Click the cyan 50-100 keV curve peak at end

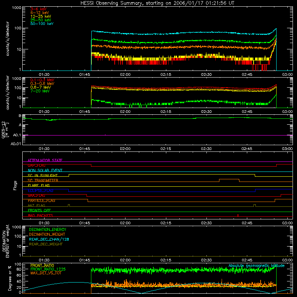tap(276, 29)
